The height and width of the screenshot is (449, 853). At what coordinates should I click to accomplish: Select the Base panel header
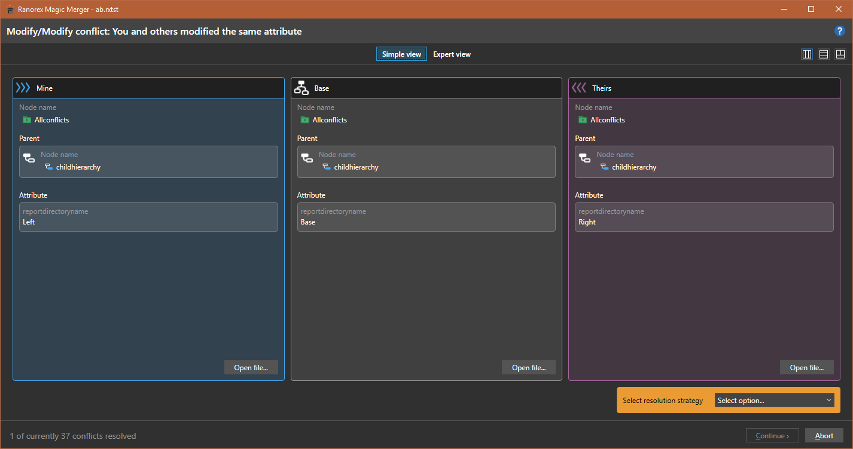pyautogui.click(x=427, y=88)
